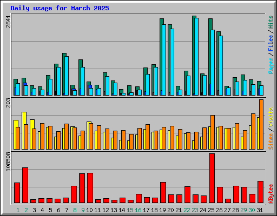Click the Visits legend label
Screen dimensions: 277x216
point(271,117)
